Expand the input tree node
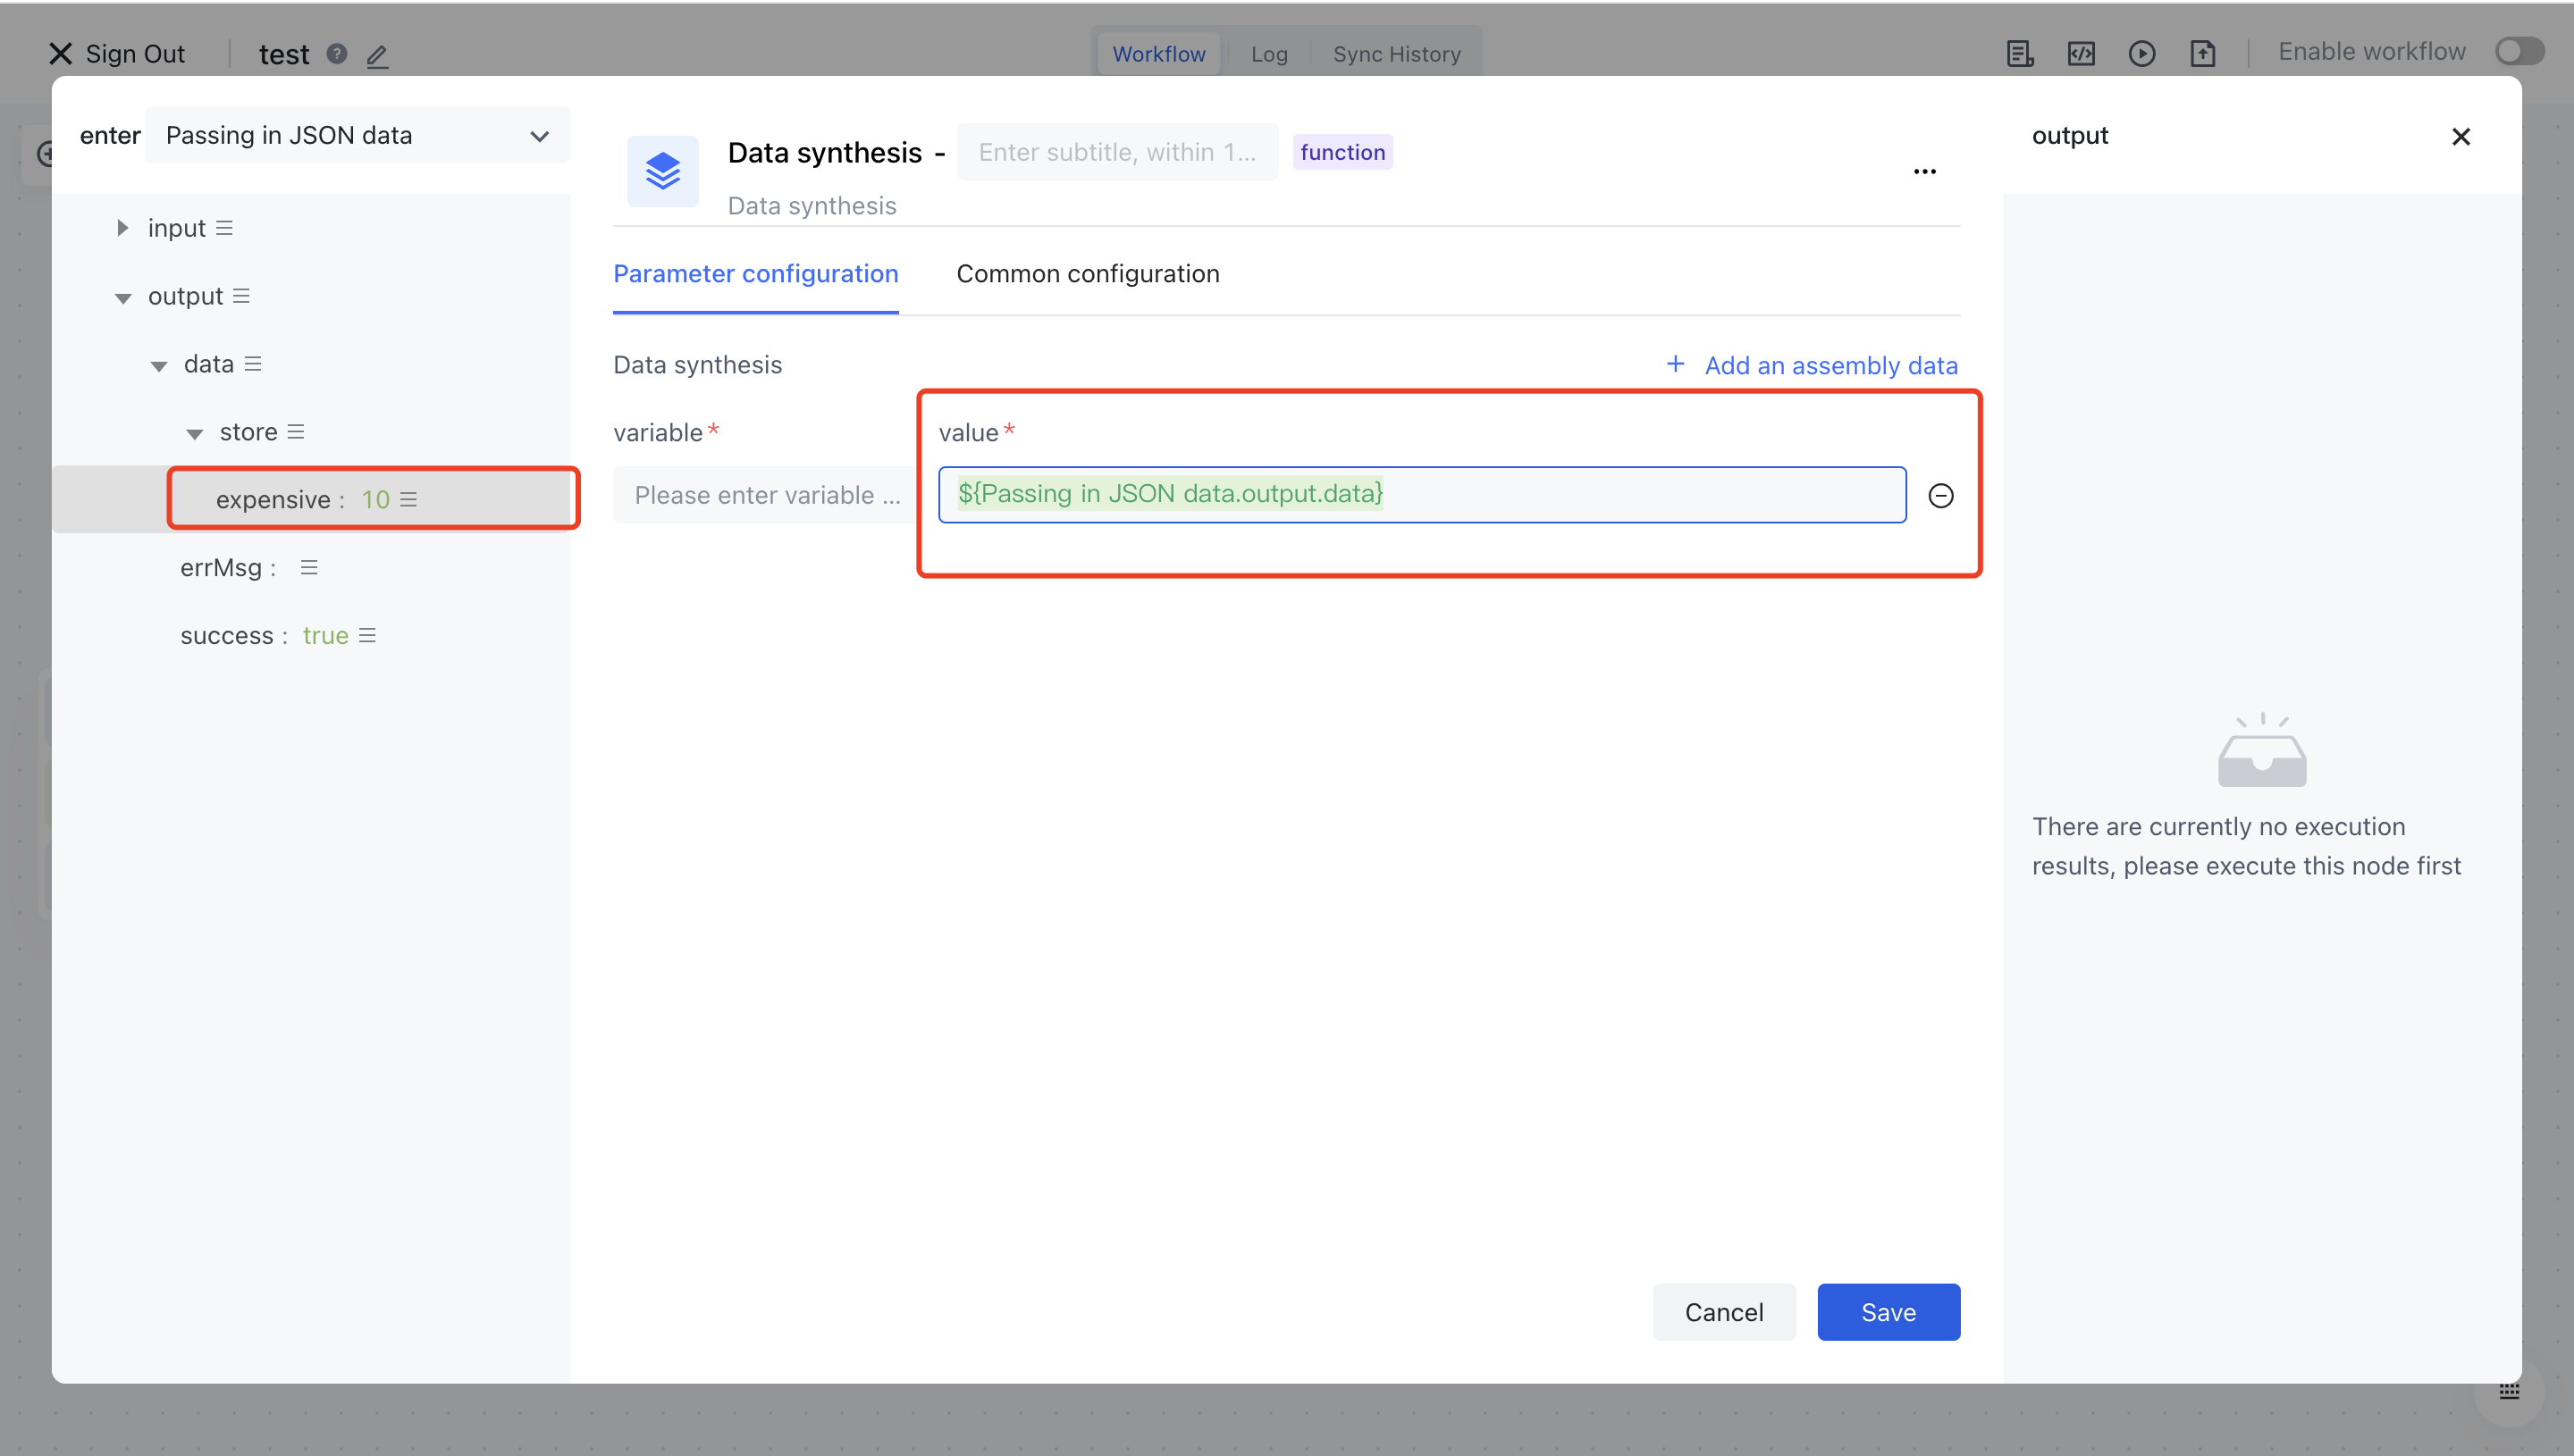Screen dimensions: 2574x1456 pos(124,227)
